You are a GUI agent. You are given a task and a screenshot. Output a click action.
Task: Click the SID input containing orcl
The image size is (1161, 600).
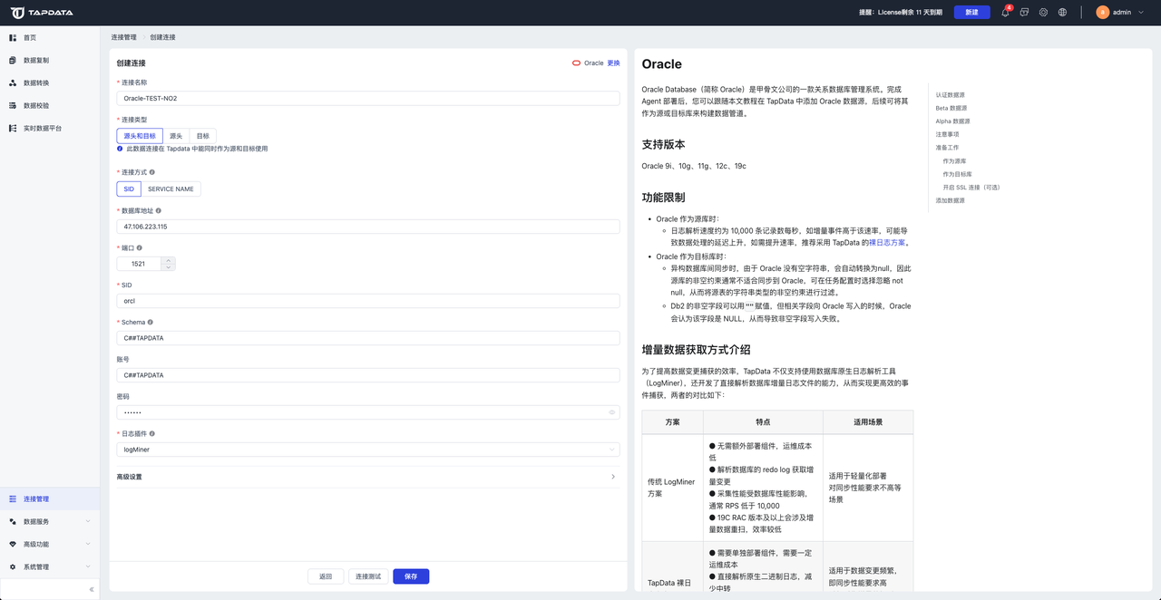(368, 301)
